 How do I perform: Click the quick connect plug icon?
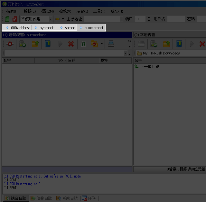point(57,19)
